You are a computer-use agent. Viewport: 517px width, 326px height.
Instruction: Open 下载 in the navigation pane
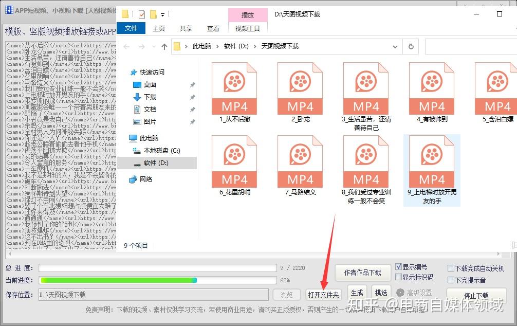click(x=144, y=97)
